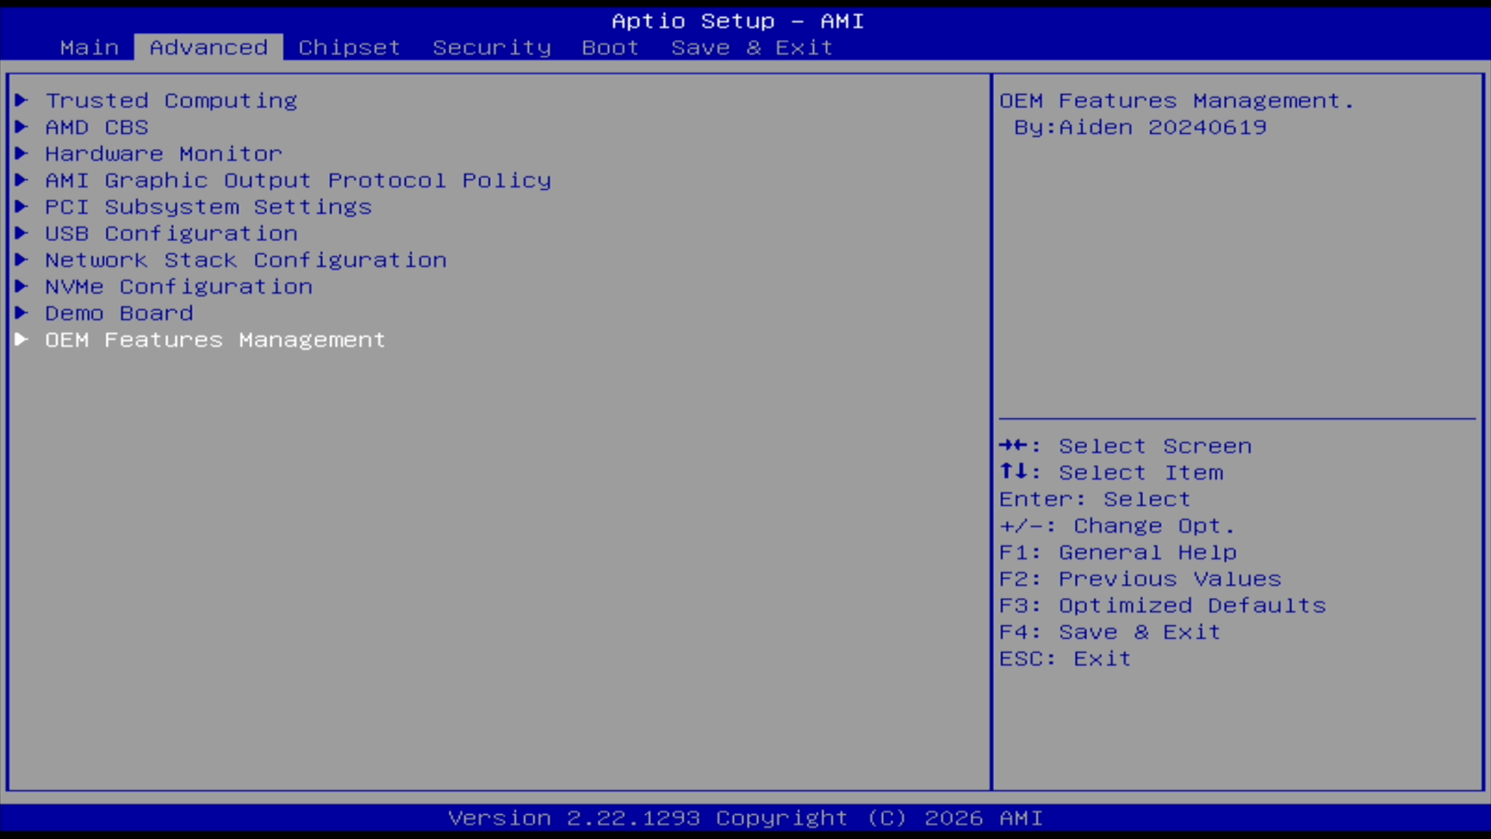Screen dimensions: 1491x839
Task: Click the left-right arrows icon for Select Screen
Action: point(1014,446)
